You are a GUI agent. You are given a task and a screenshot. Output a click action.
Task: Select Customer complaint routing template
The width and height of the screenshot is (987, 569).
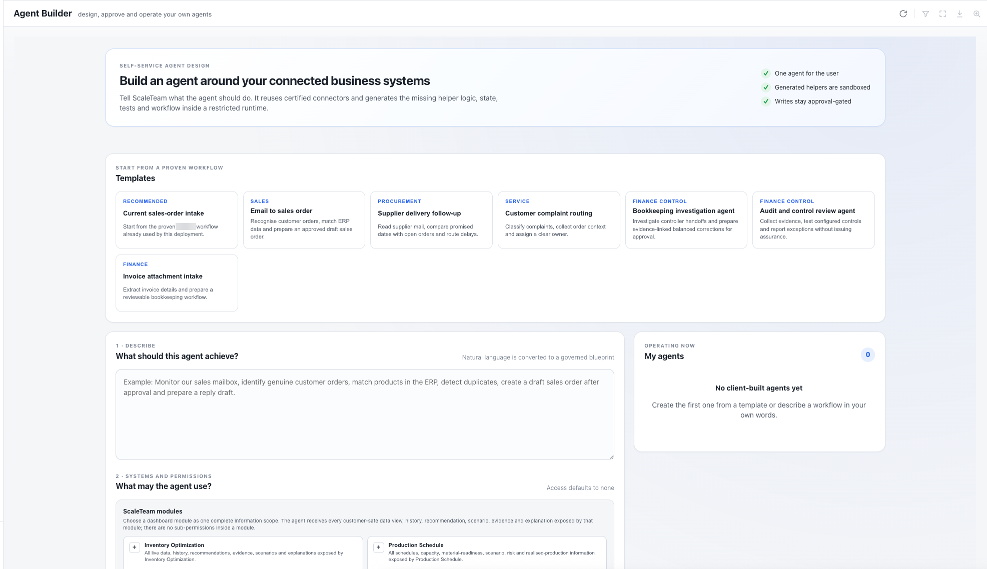point(559,220)
